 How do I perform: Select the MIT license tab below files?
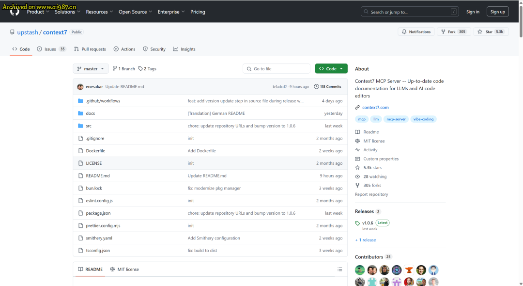[124, 270]
